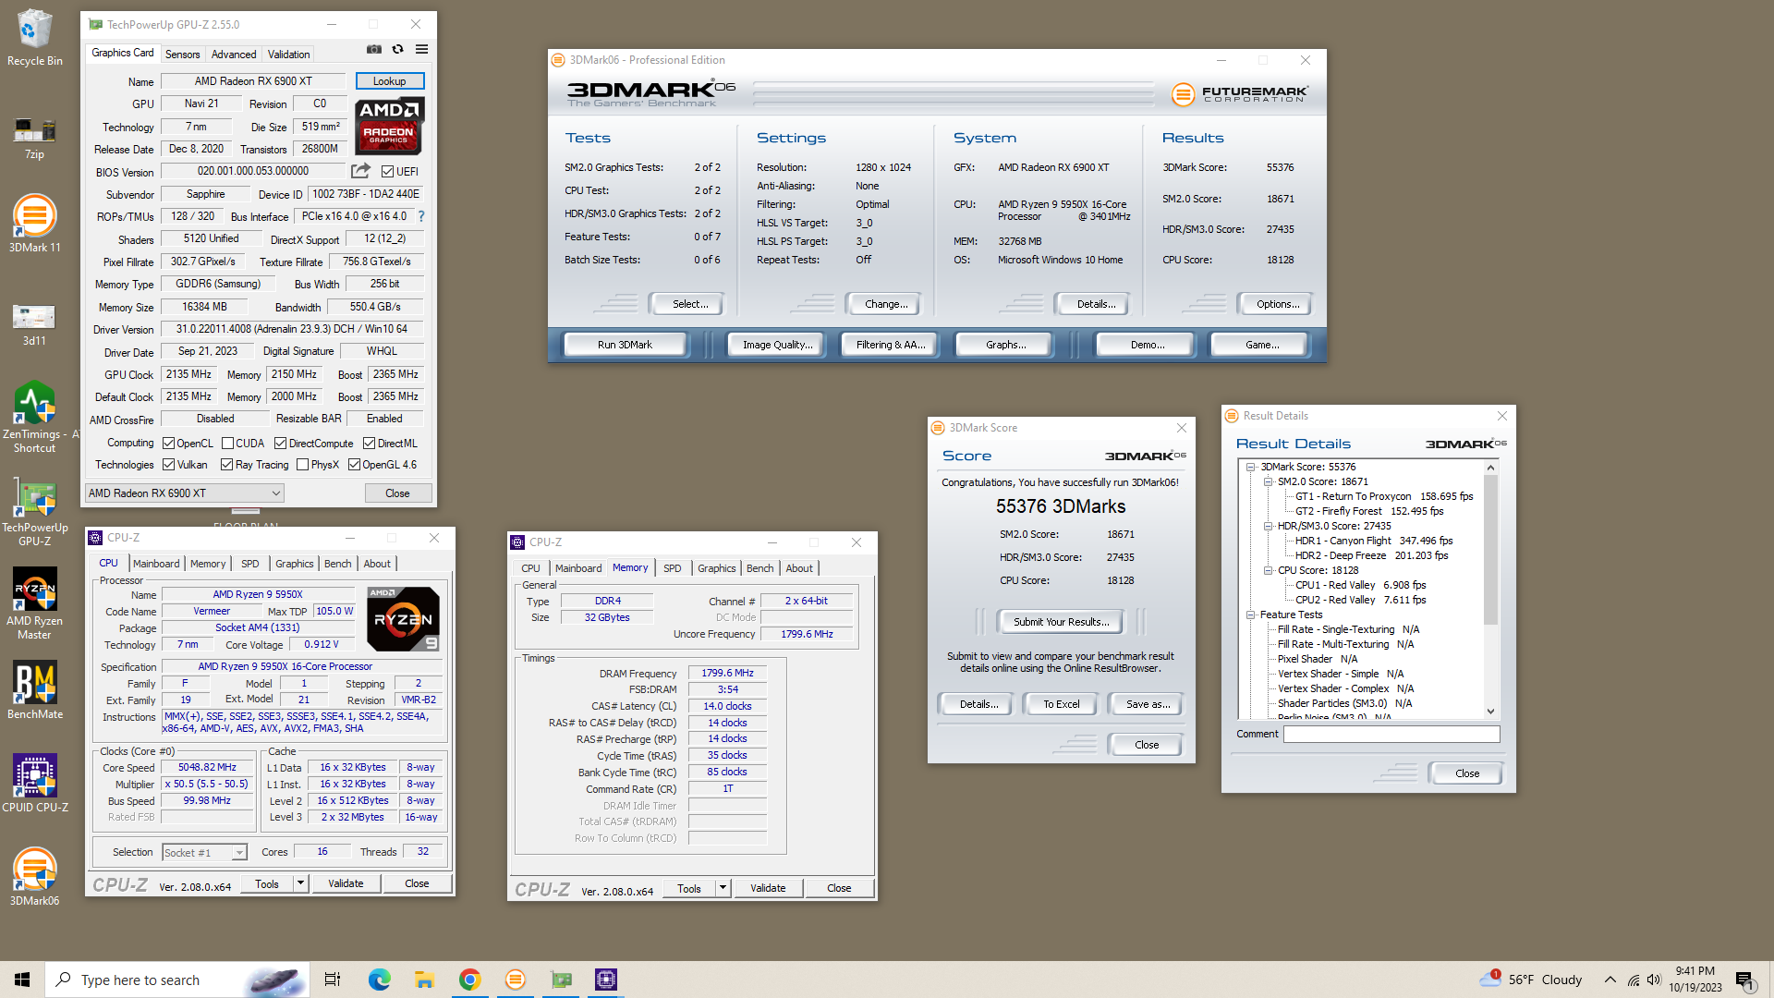The height and width of the screenshot is (998, 1774).
Task: Open the Recycle Bin desktop icon
Action: [34, 37]
